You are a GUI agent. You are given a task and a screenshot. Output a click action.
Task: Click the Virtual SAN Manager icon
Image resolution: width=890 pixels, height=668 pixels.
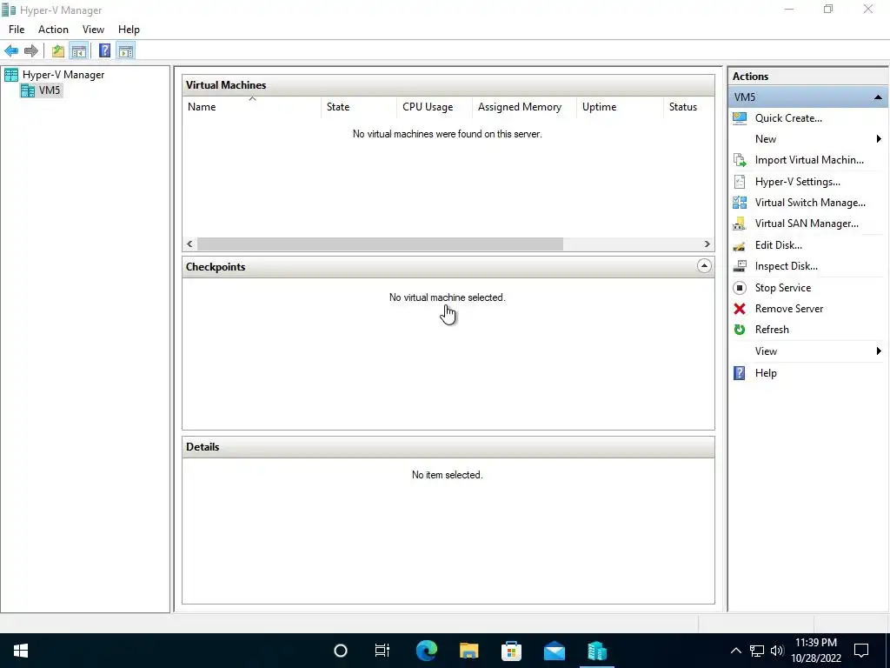coord(740,224)
